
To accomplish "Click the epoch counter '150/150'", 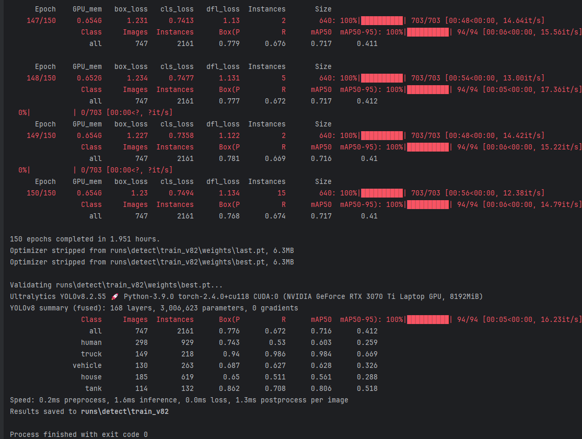I will coord(41,193).
